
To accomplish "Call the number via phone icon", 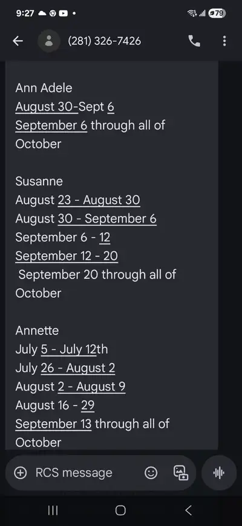I will tap(194, 41).
